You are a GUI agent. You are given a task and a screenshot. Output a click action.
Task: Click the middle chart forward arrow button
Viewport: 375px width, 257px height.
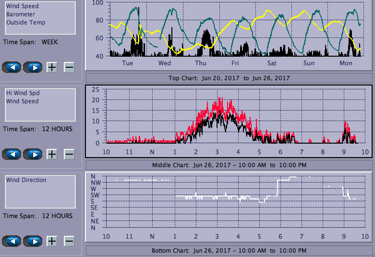[x=33, y=154]
